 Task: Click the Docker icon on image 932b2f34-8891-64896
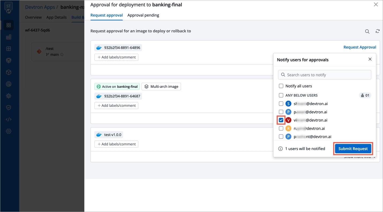[99, 48]
